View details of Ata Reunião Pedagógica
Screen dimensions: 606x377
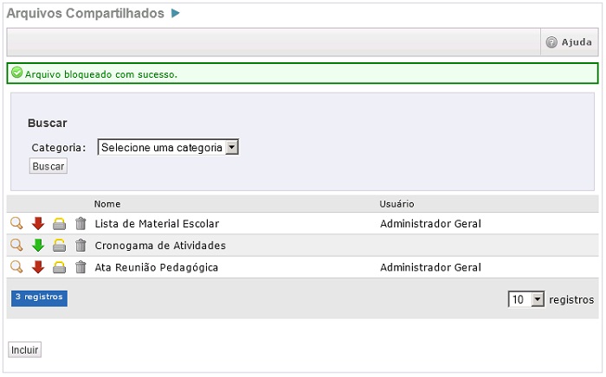tap(16, 267)
